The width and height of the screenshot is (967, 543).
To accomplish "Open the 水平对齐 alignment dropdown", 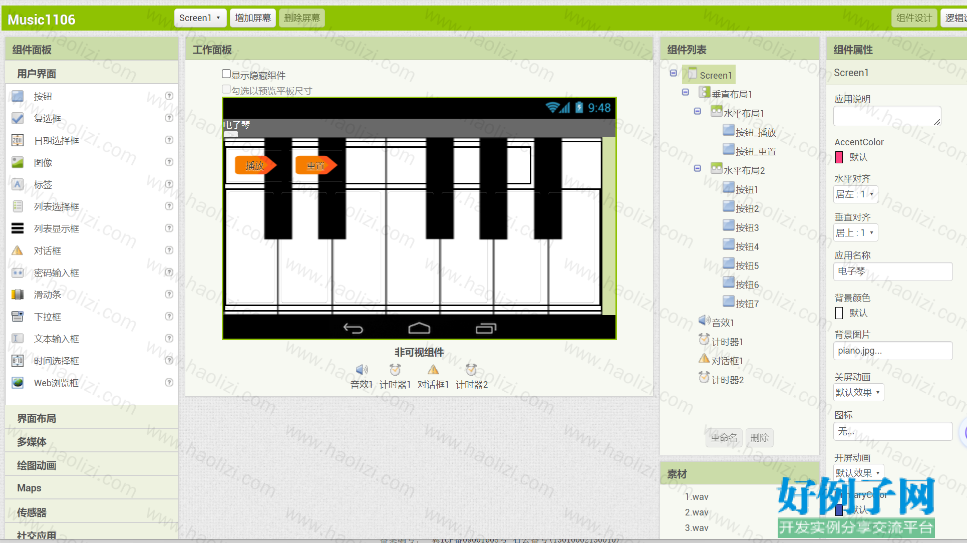I will [856, 194].
